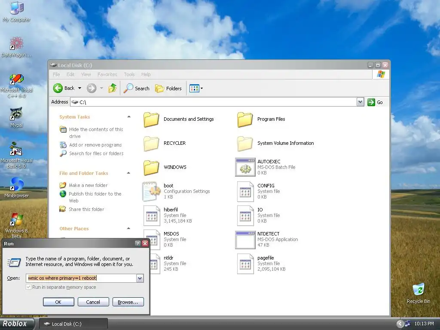Open the Views icon toolbar button
This screenshot has height=330, width=440.
194,89
